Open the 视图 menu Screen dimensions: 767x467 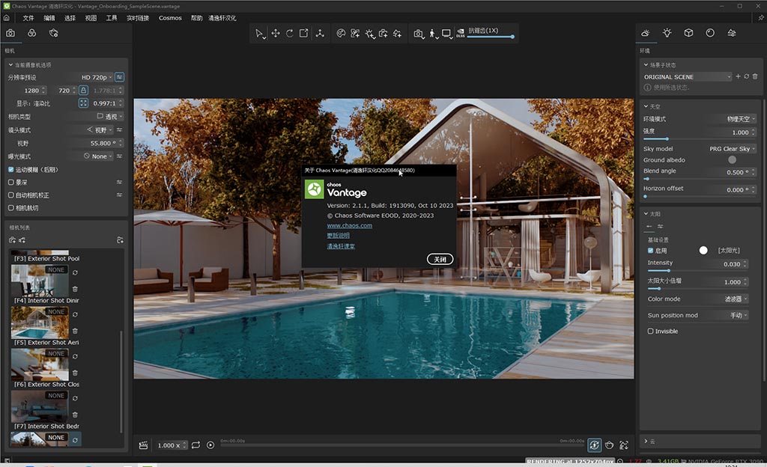point(91,18)
